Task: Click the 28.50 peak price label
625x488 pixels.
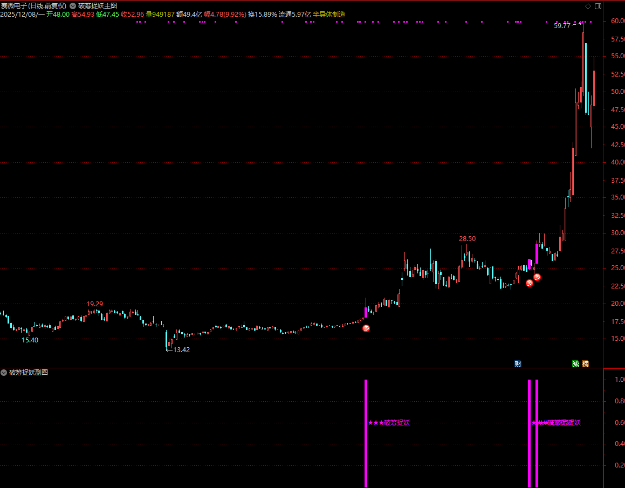Action: [x=467, y=238]
